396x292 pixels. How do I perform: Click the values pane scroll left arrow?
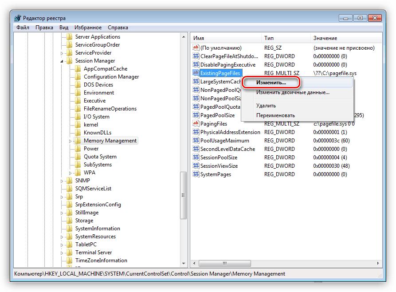point(194,263)
